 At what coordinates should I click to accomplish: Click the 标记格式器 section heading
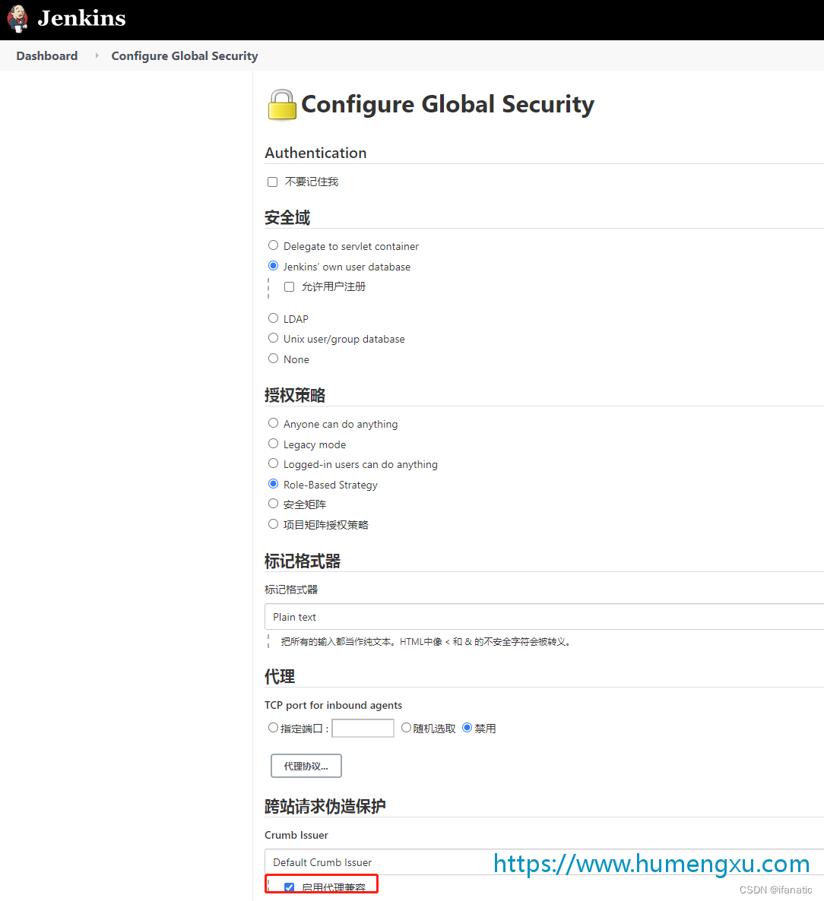pyautogui.click(x=303, y=561)
